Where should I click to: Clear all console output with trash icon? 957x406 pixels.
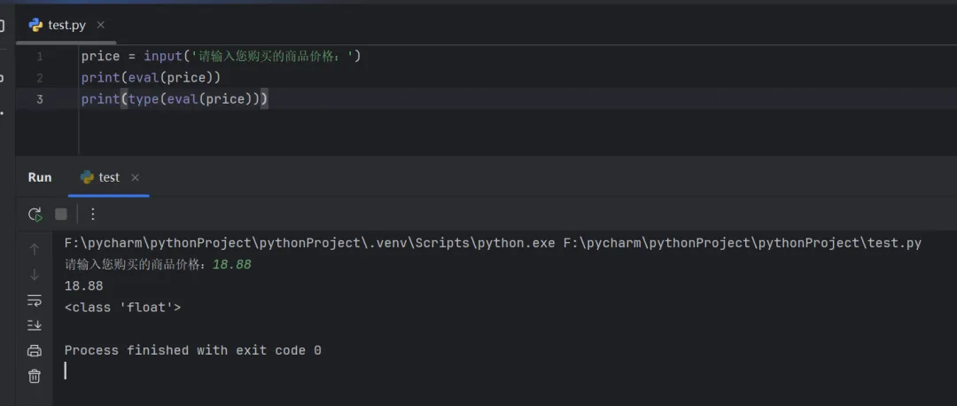[x=35, y=376]
